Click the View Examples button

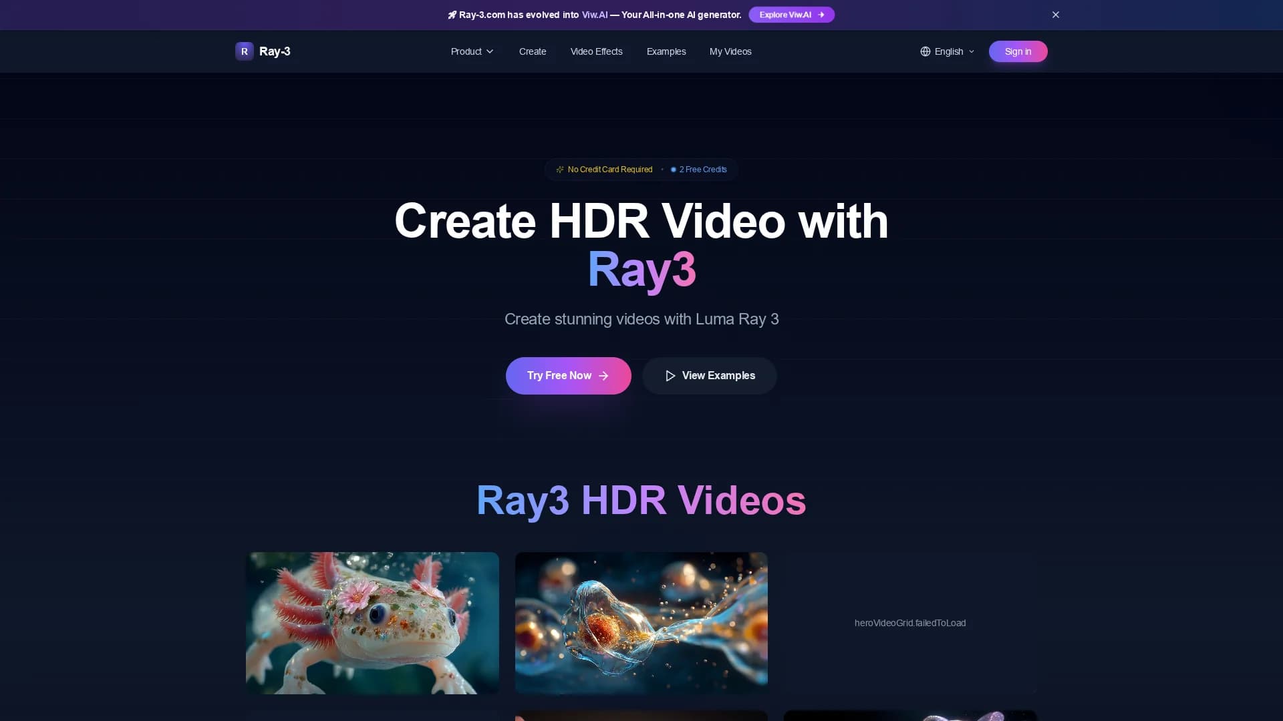coord(710,376)
